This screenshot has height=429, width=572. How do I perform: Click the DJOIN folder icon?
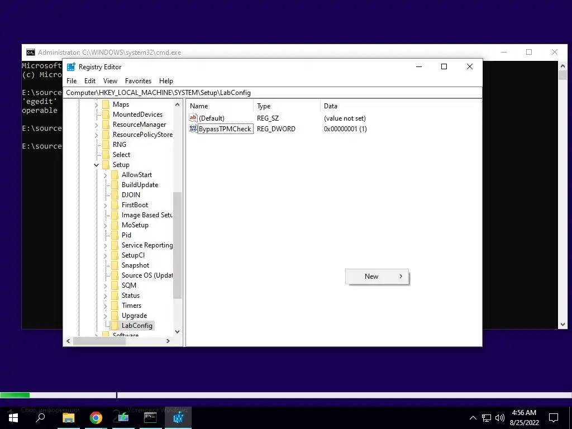(115, 195)
